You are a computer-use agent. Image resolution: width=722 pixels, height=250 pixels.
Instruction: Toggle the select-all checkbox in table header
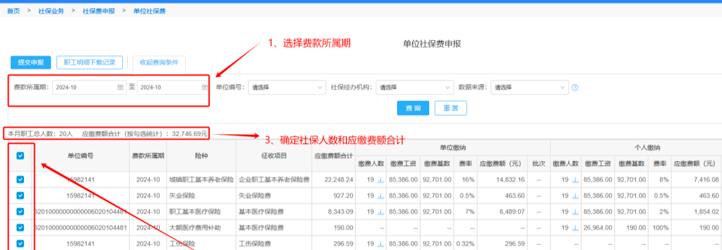click(x=20, y=156)
